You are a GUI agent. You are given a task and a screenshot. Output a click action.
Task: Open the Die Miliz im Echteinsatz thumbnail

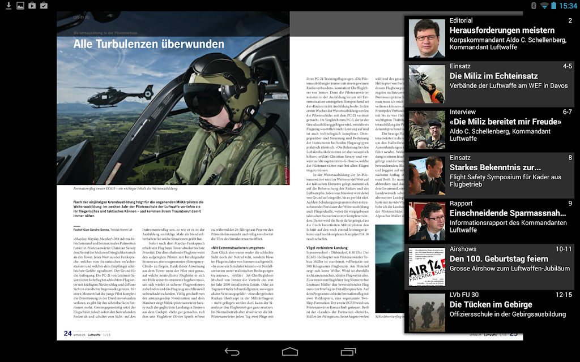pyautogui.click(x=427, y=84)
